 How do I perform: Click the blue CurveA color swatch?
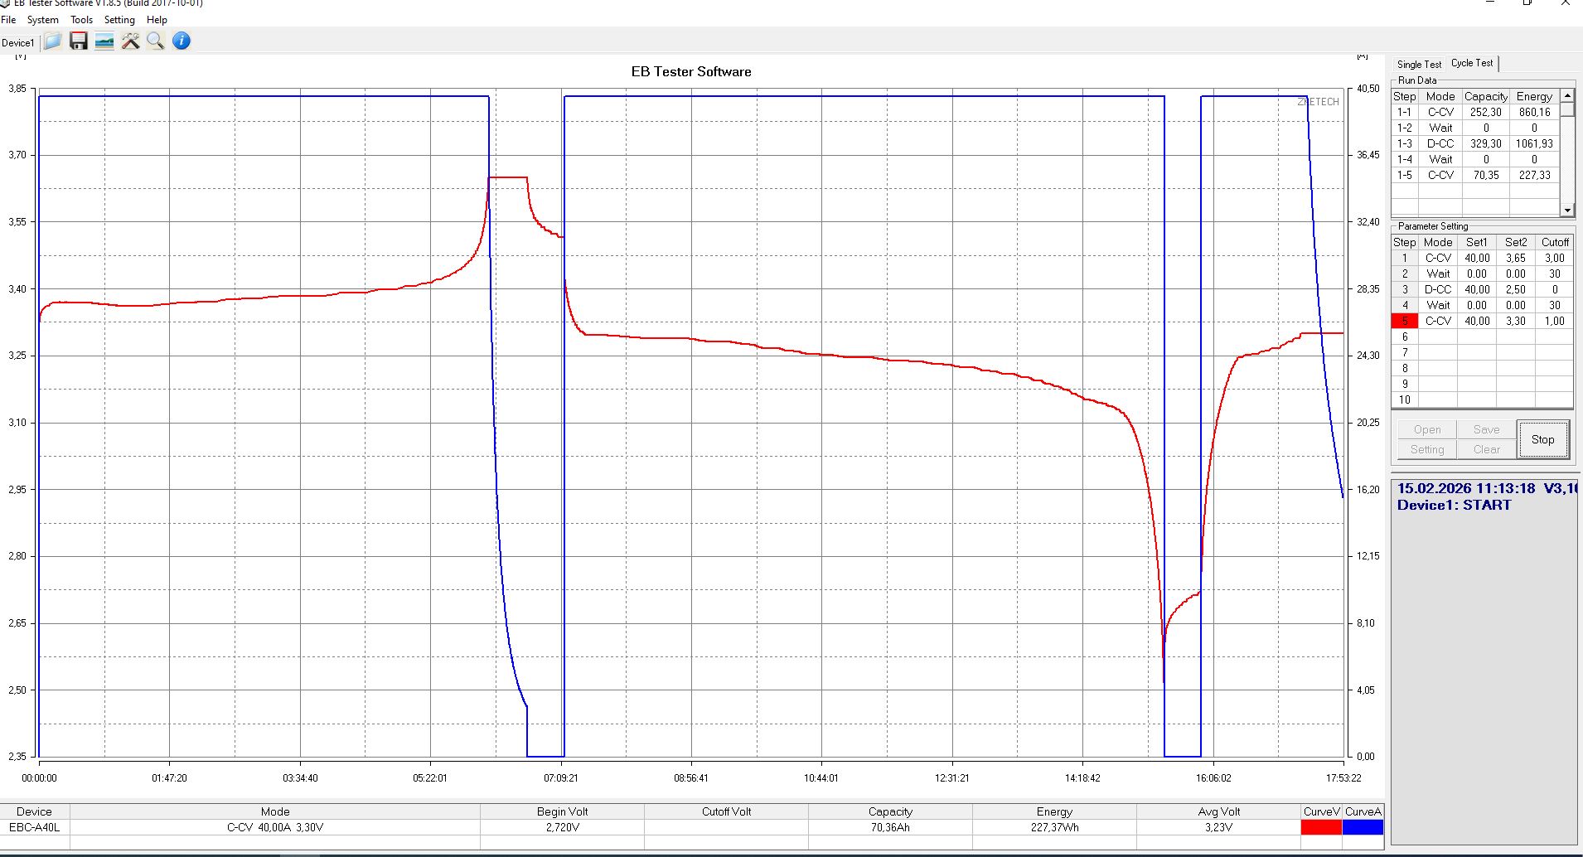click(x=1363, y=827)
